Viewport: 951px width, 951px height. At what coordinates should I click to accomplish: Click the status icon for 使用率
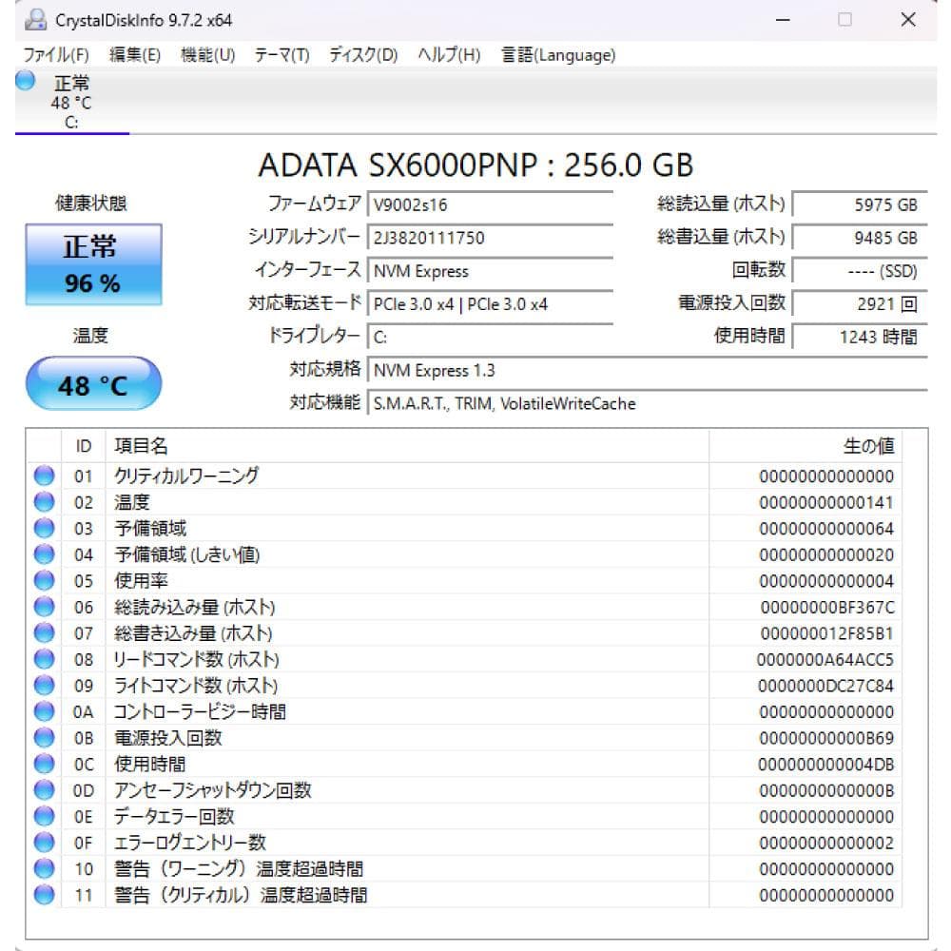(x=44, y=580)
